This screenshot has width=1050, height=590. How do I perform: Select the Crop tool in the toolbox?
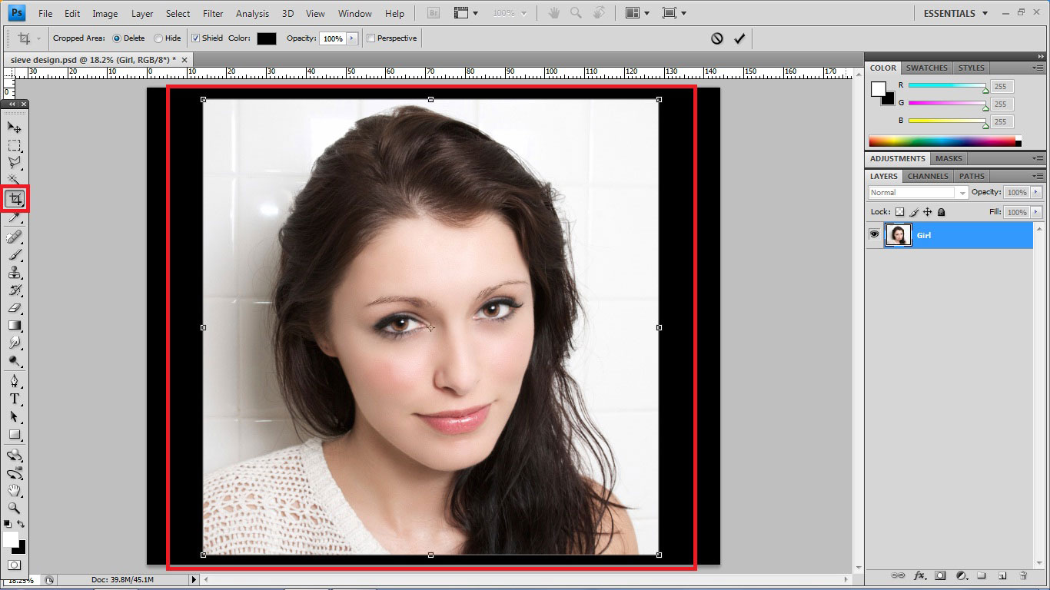15,200
